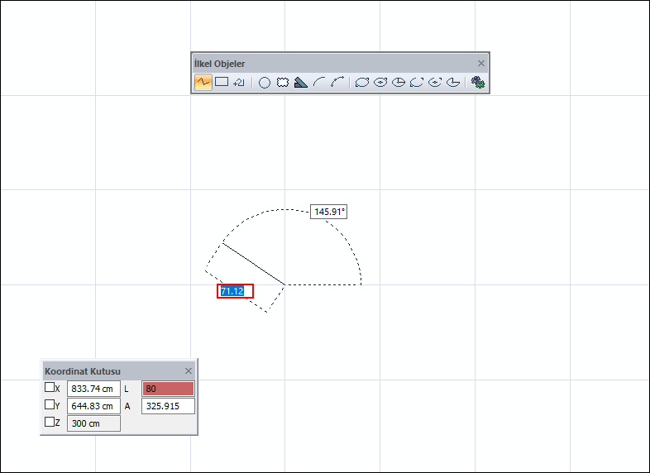This screenshot has height=473, width=650.
Task: Select the ellipse with center point tool
Action: [x=380, y=83]
